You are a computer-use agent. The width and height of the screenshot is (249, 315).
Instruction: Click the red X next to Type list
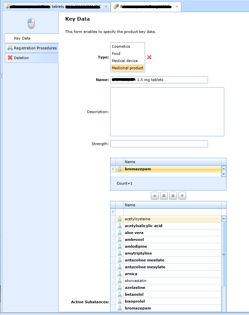(149, 57)
